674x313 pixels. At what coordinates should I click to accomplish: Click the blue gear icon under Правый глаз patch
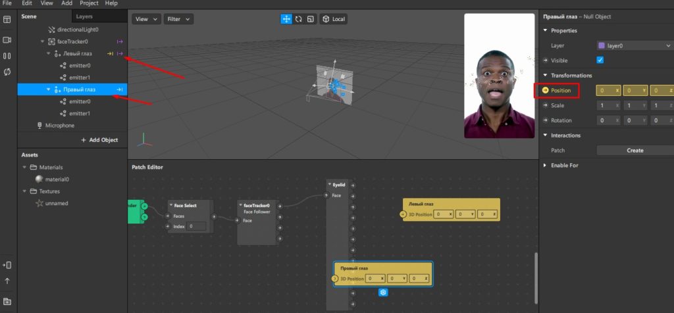point(383,292)
